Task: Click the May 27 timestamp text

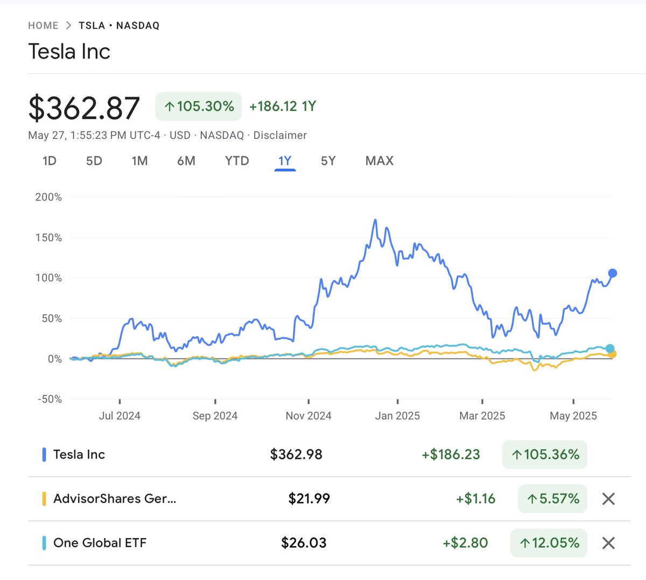Action: point(94,136)
